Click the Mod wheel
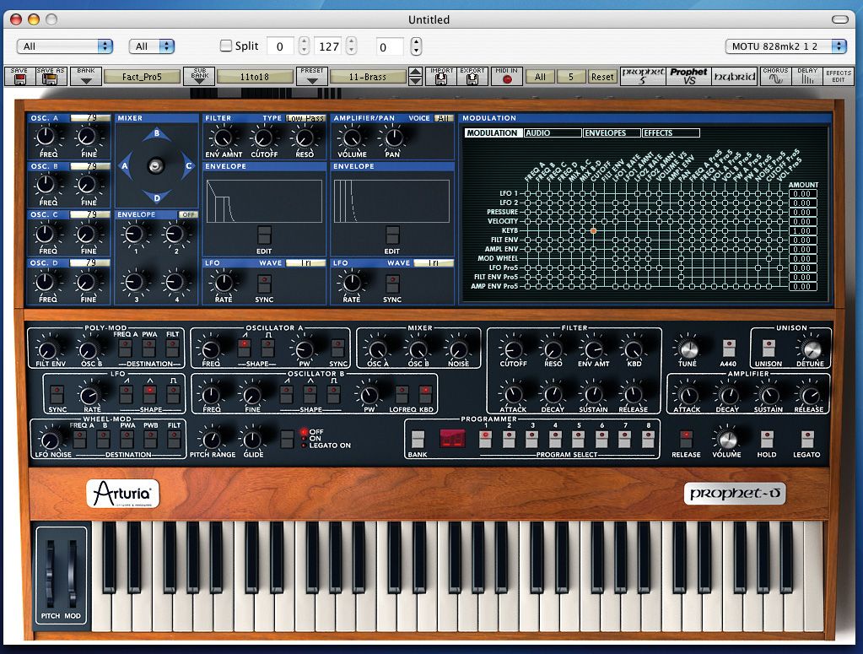This screenshot has width=863, height=654. [73, 572]
